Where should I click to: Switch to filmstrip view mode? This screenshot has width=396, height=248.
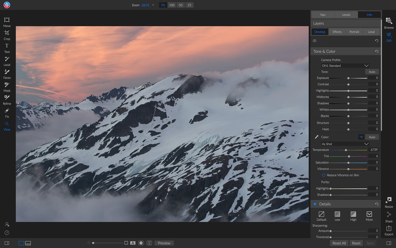[x=28, y=243]
